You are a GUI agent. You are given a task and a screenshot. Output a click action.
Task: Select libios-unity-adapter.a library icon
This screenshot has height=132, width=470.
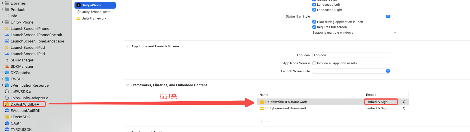tap(7, 98)
